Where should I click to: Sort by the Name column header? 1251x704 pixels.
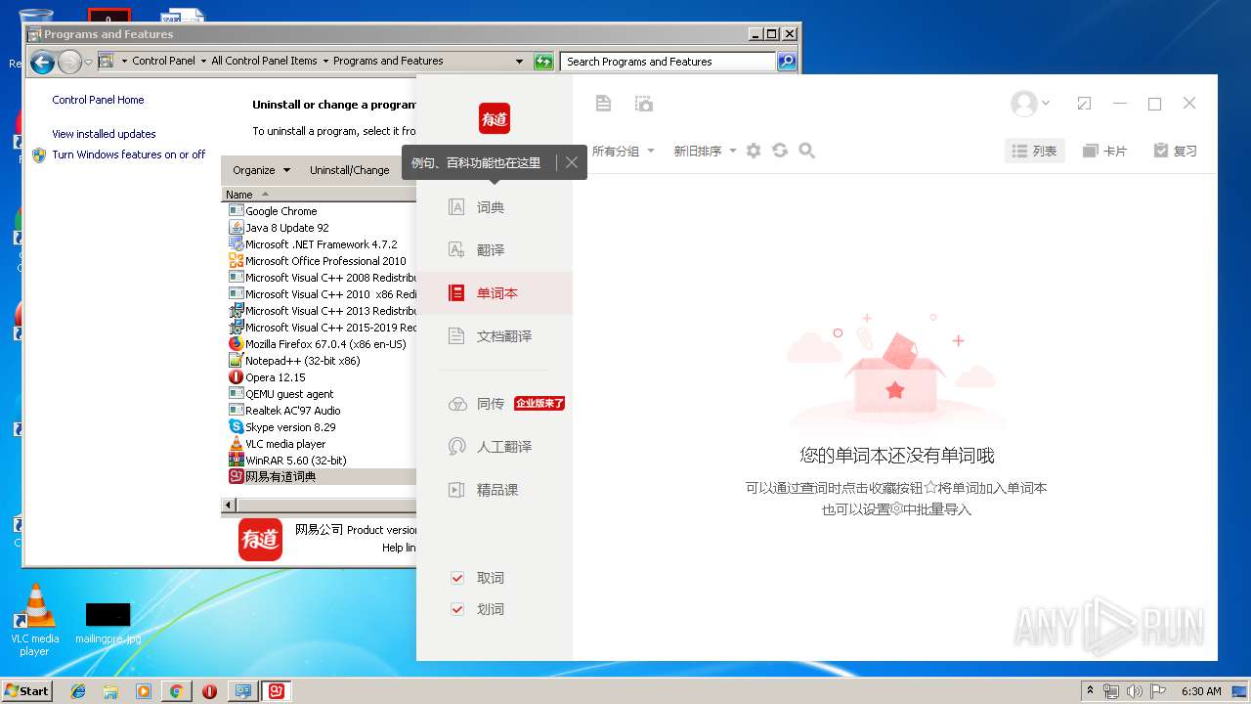pos(321,195)
